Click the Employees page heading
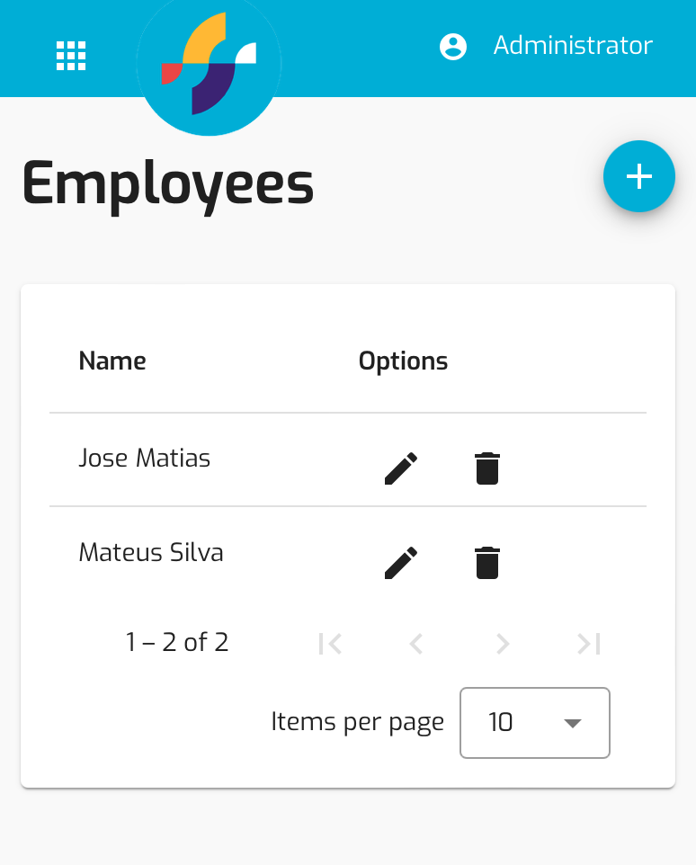Viewport: 696px width, 865px height. point(168,185)
